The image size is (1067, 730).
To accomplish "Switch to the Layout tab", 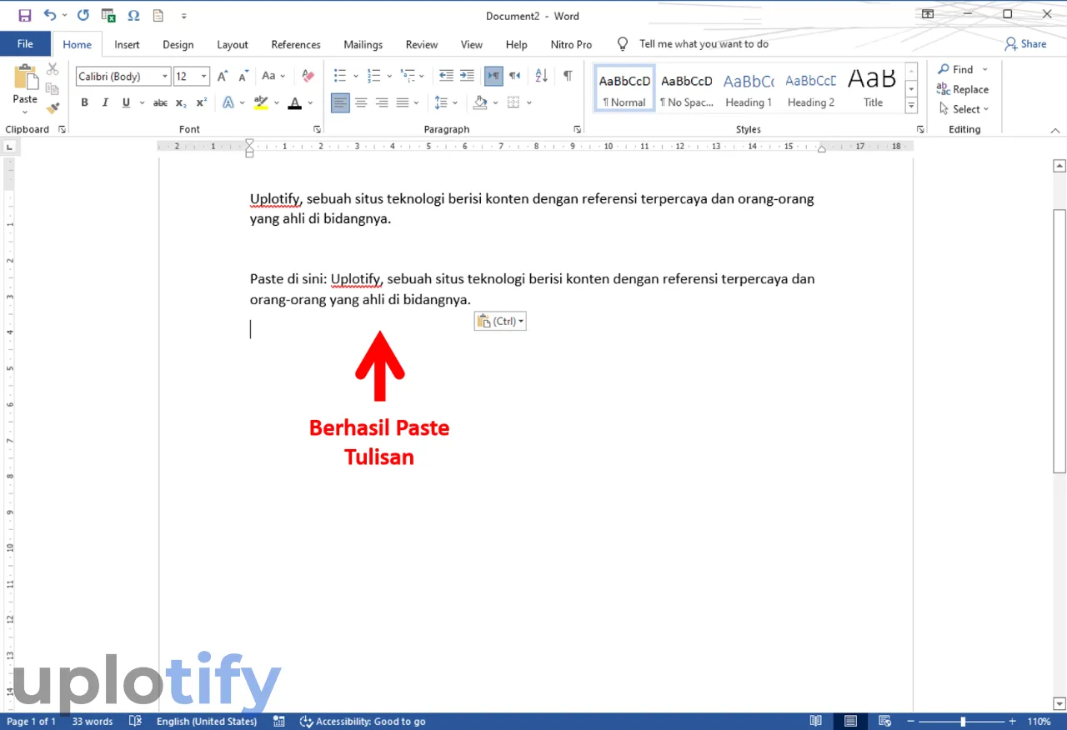I will [x=233, y=44].
